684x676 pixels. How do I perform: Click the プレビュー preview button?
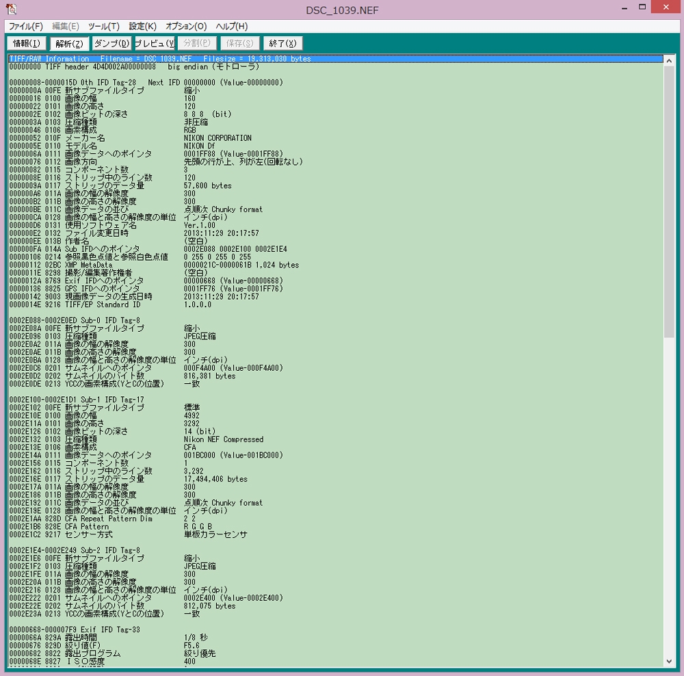[155, 43]
